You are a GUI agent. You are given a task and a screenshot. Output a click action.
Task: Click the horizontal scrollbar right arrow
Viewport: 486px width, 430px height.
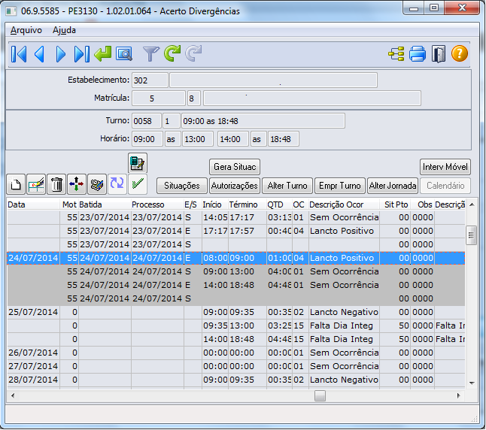(x=459, y=395)
